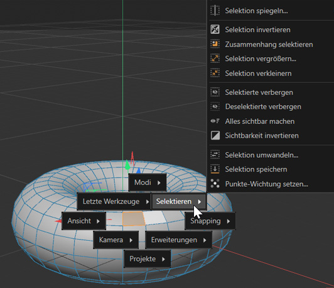The height and width of the screenshot is (288, 334).
Task: Open the Erweiterungen menu button
Action: [x=178, y=240]
